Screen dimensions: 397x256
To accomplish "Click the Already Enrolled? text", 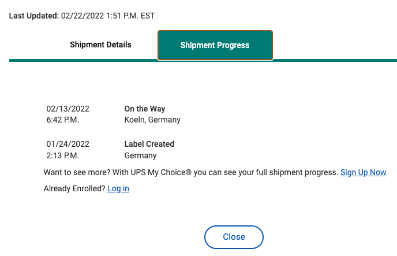I will click(74, 188).
